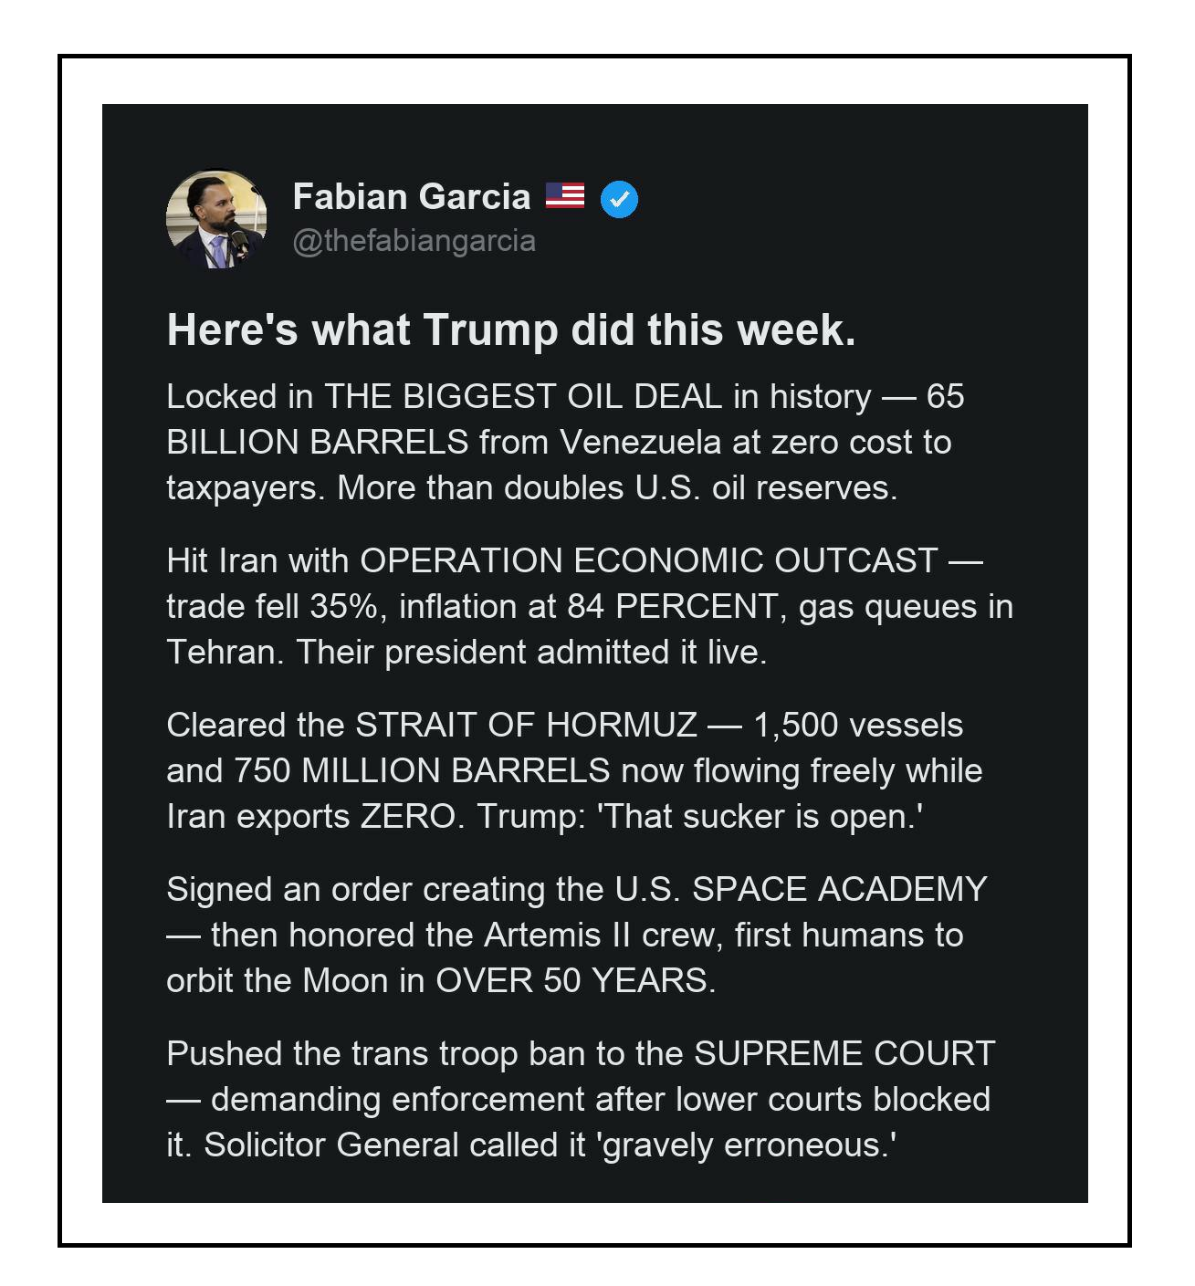This screenshot has height=1286, width=1195.
Task: Select the 'That sucker is open' quote
Action: pyautogui.click(x=760, y=816)
